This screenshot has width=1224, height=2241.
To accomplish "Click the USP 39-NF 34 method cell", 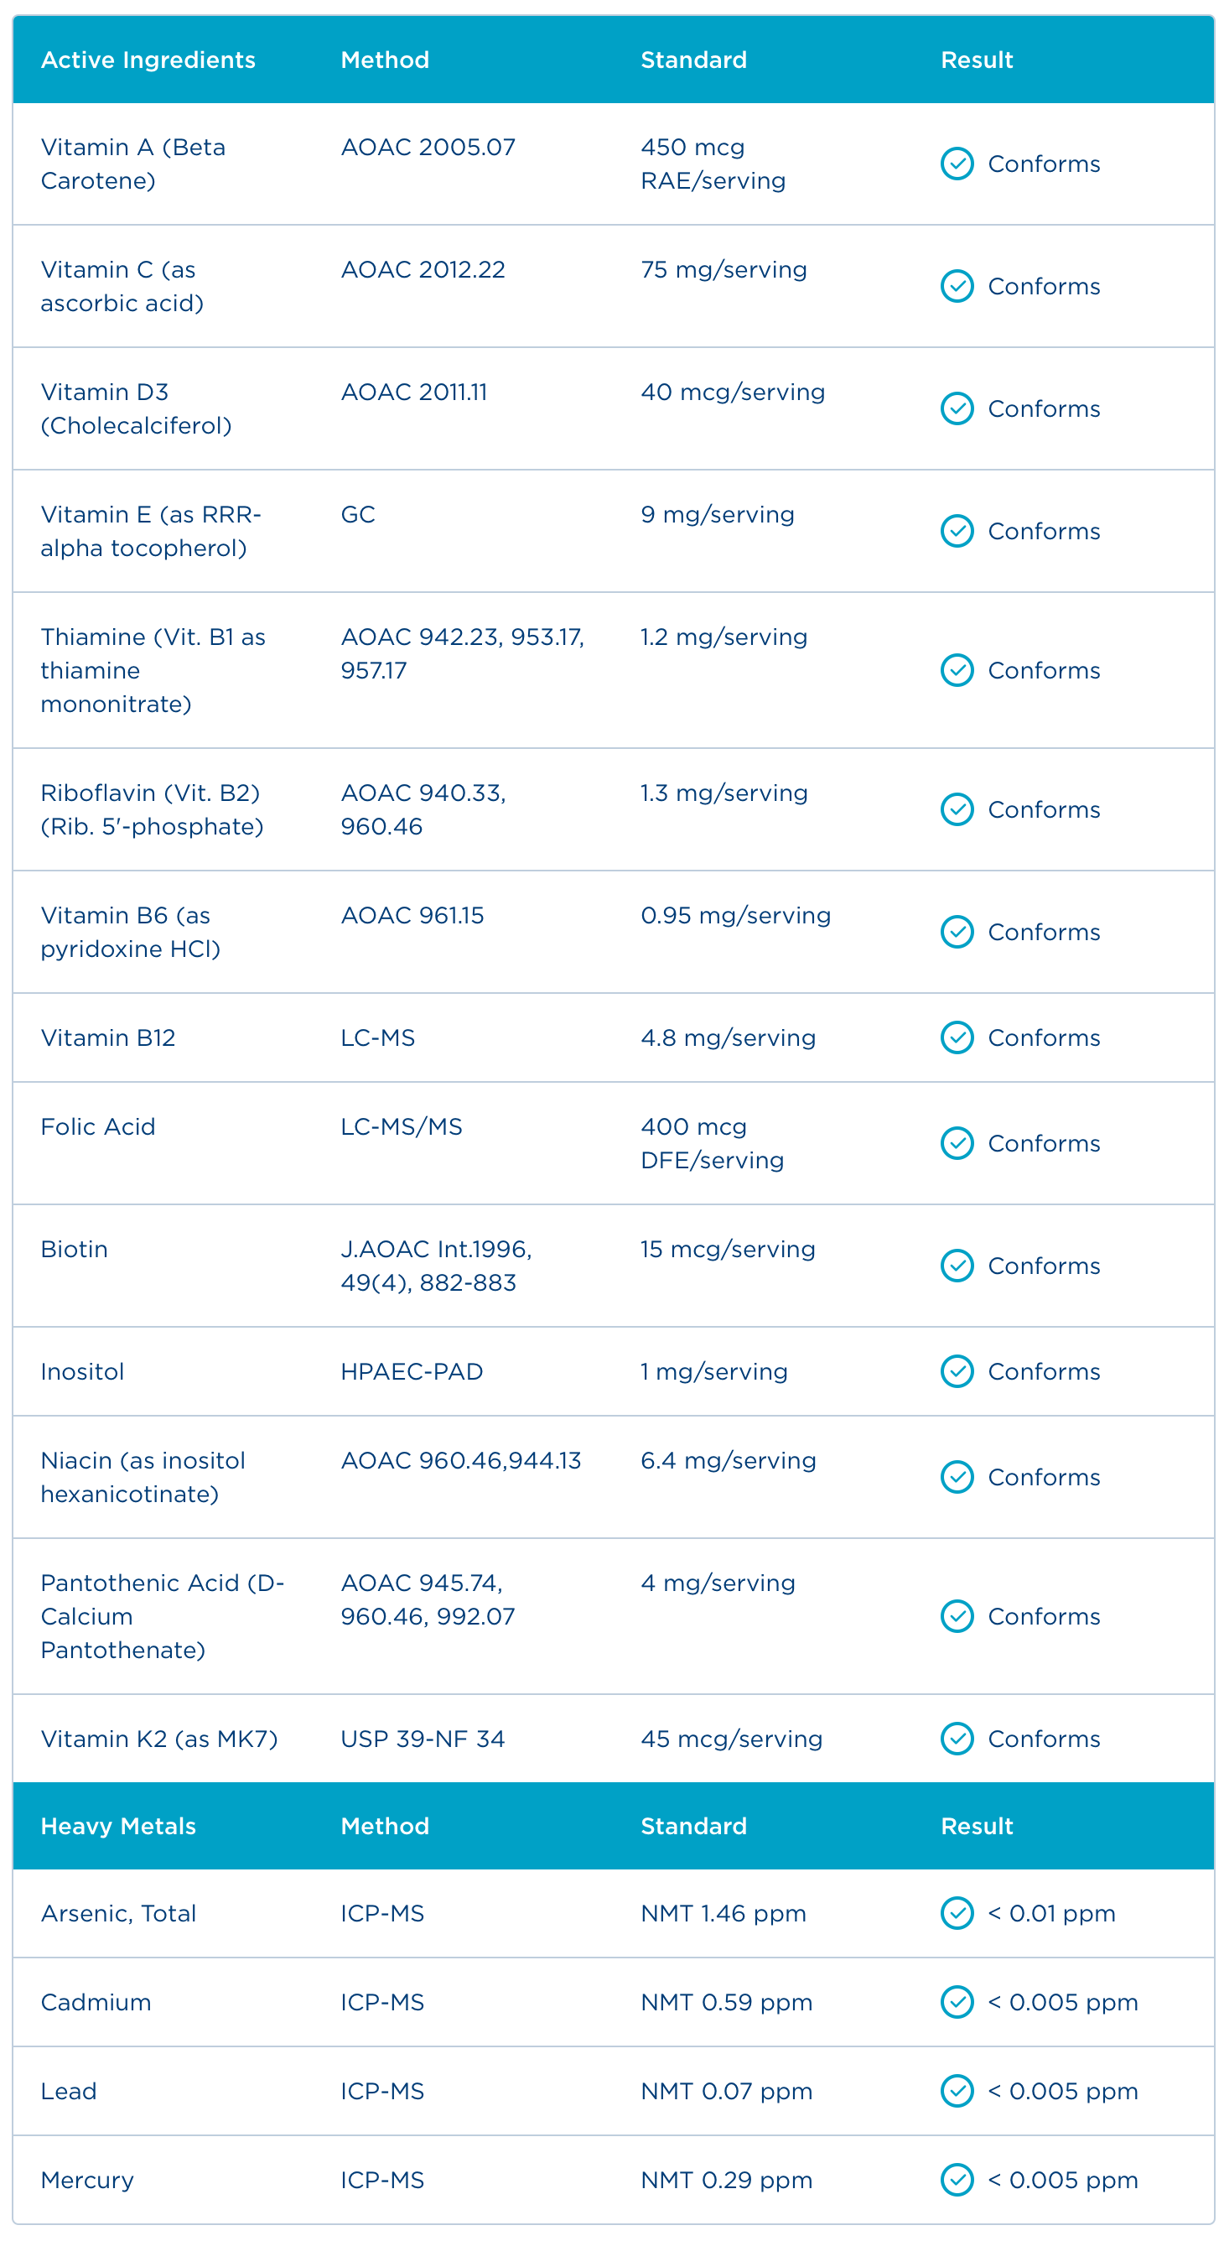I will point(423,1738).
